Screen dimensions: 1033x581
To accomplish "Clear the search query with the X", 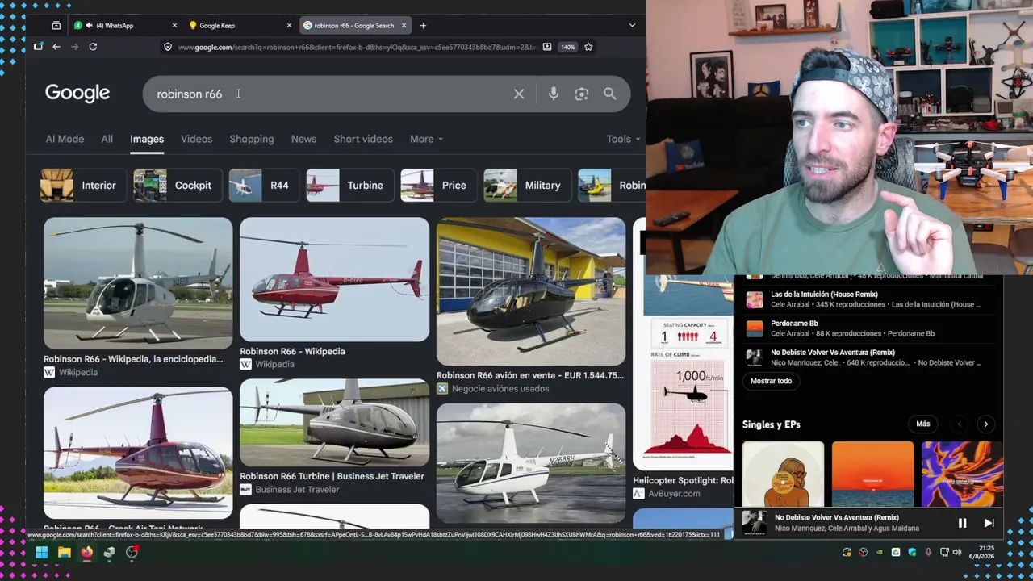I will click(x=519, y=94).
